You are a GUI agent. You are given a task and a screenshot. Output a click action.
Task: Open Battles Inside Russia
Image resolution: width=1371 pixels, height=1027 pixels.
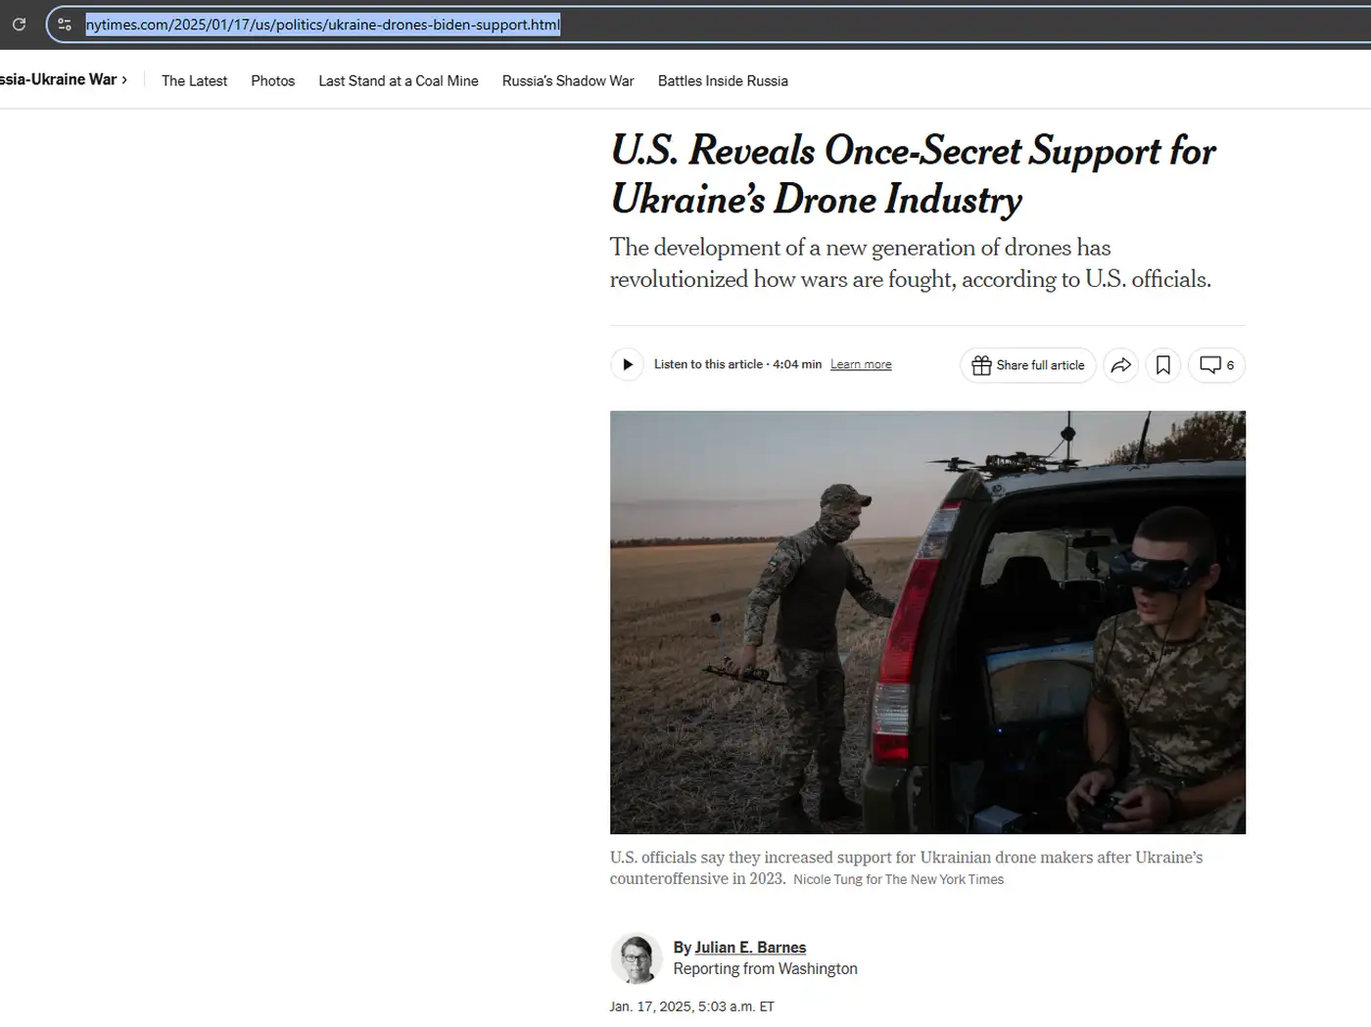722,81
